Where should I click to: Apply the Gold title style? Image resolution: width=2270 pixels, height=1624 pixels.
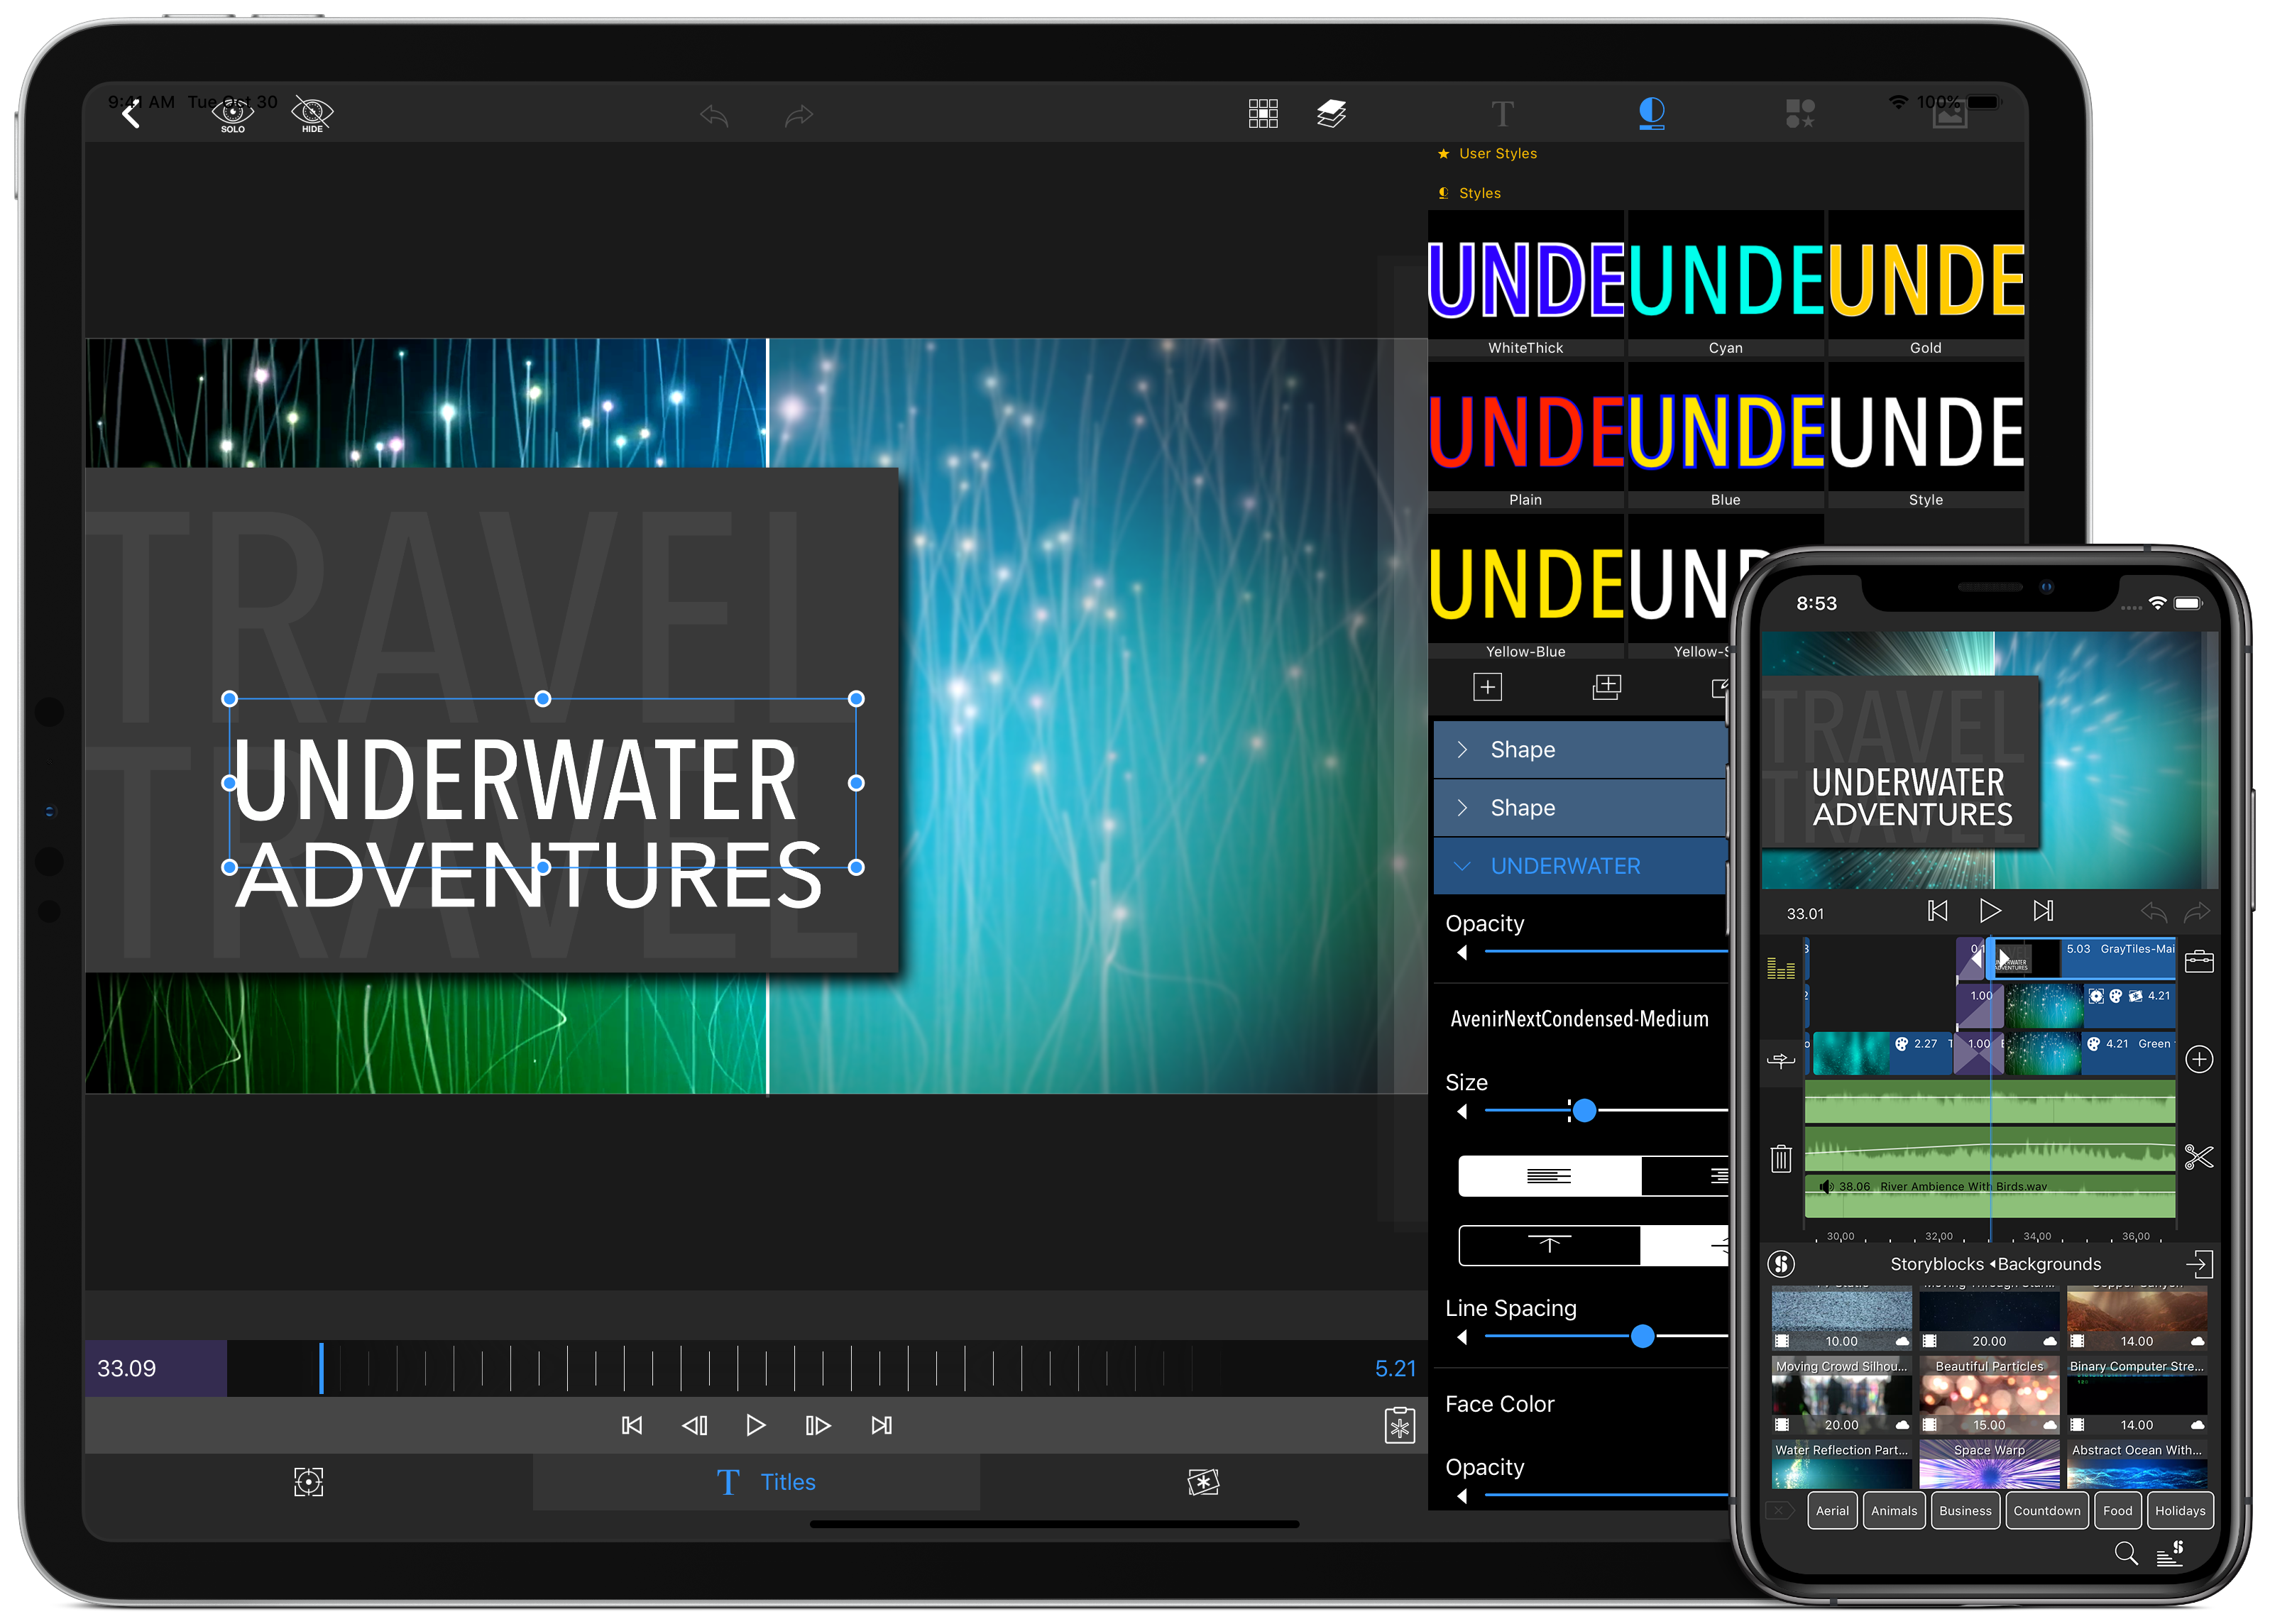(1926, 284)
